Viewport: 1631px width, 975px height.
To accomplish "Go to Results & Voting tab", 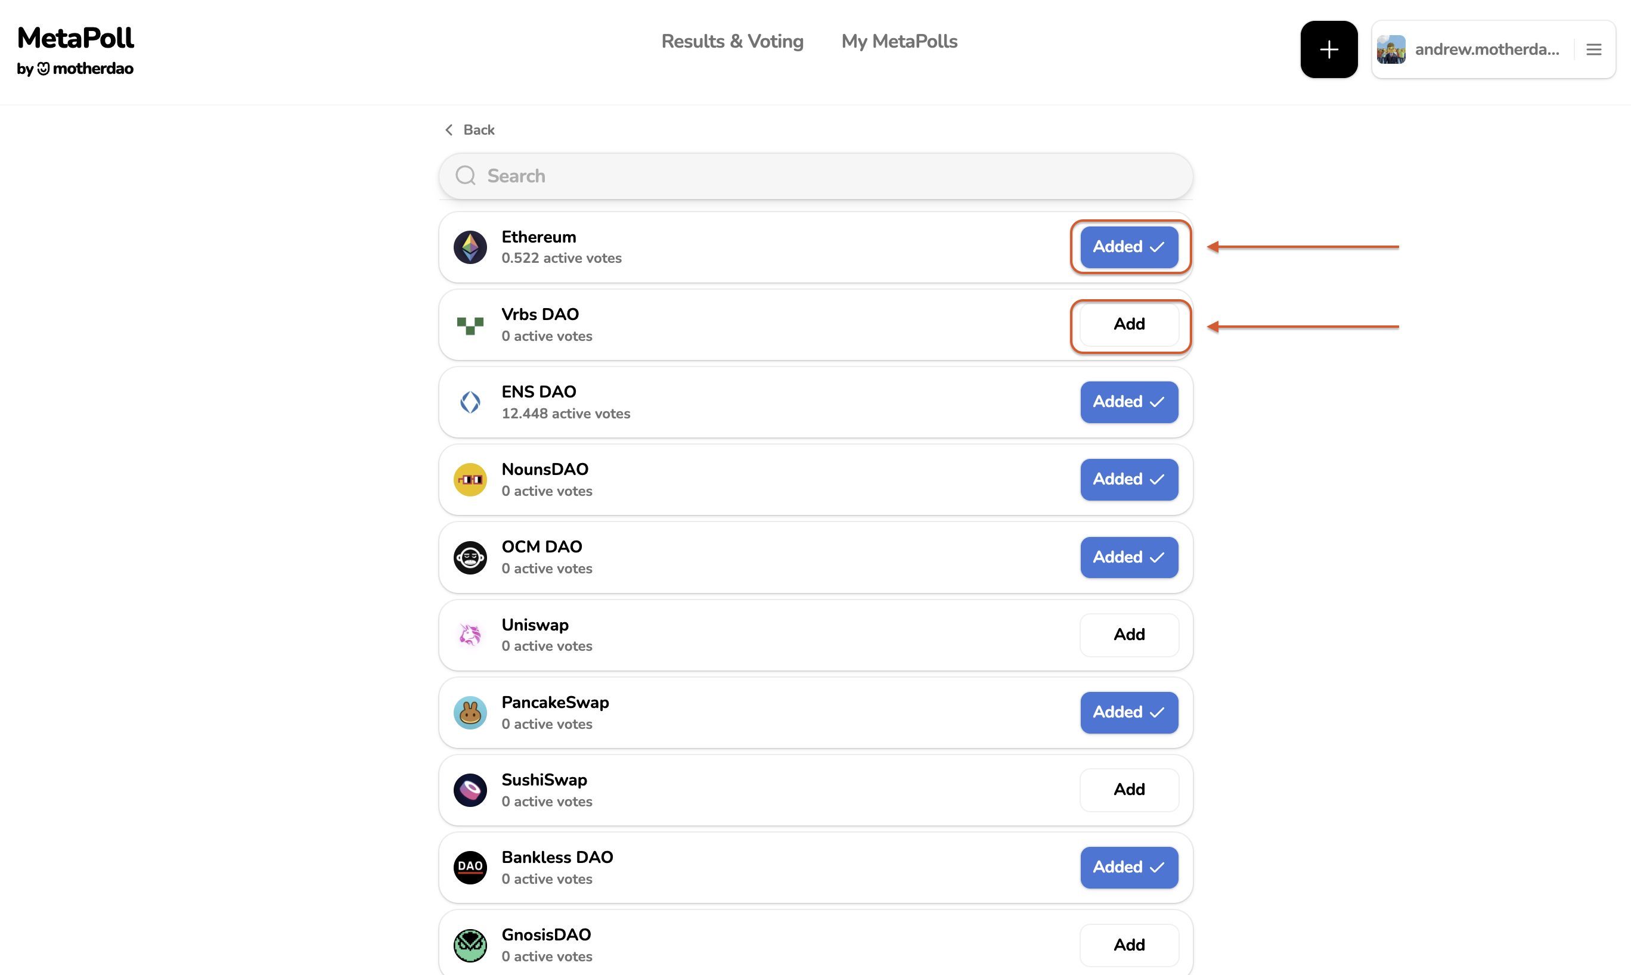I will pos(732,41).
